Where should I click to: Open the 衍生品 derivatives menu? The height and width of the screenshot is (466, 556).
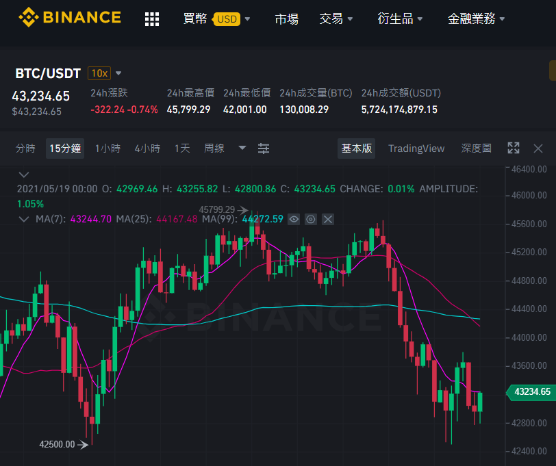400,18
